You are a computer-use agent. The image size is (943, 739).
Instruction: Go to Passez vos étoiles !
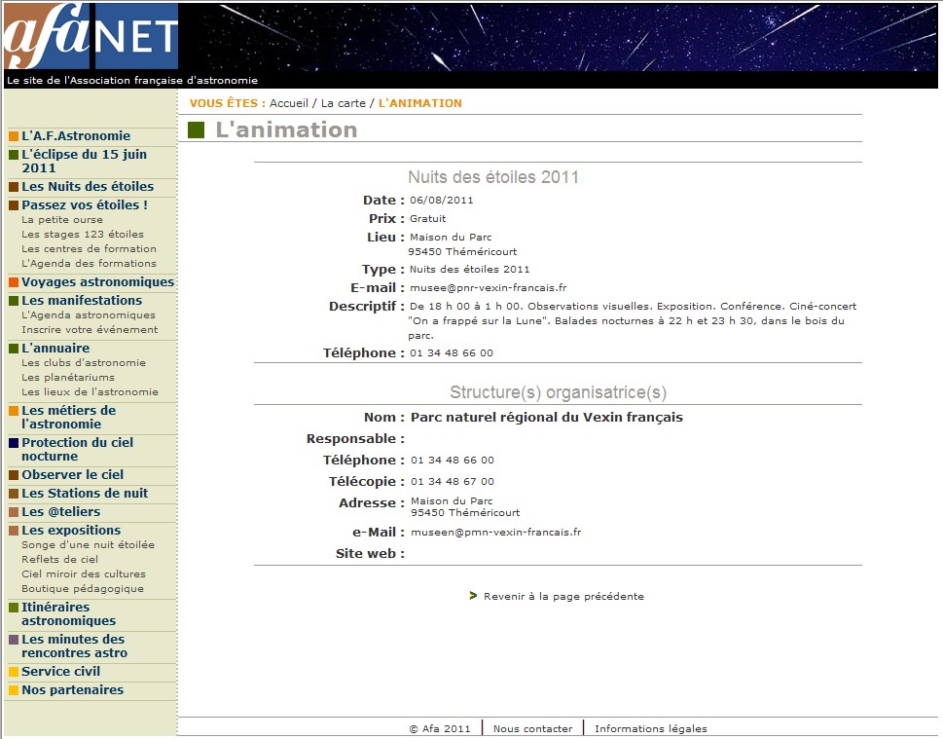coord(85,205)
